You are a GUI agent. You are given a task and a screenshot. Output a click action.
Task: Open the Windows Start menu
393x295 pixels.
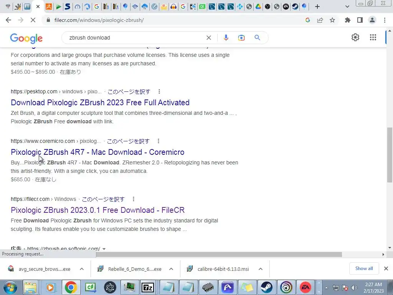(10, 287)
